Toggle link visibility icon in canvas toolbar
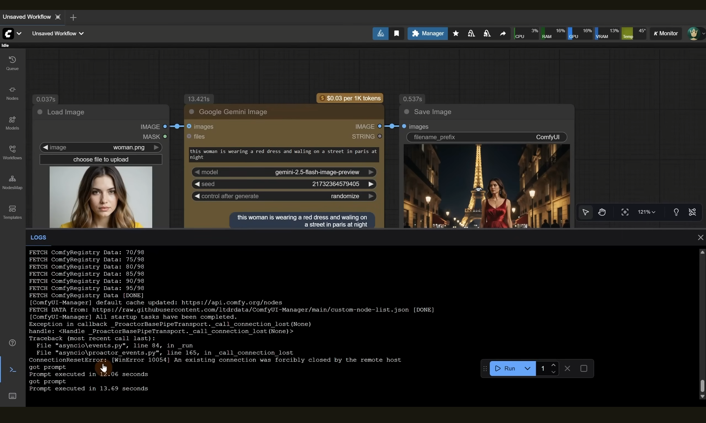 [692, 212]
